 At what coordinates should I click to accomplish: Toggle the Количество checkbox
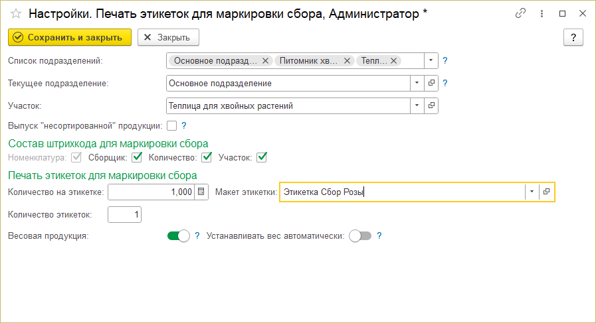coord(207,157)
